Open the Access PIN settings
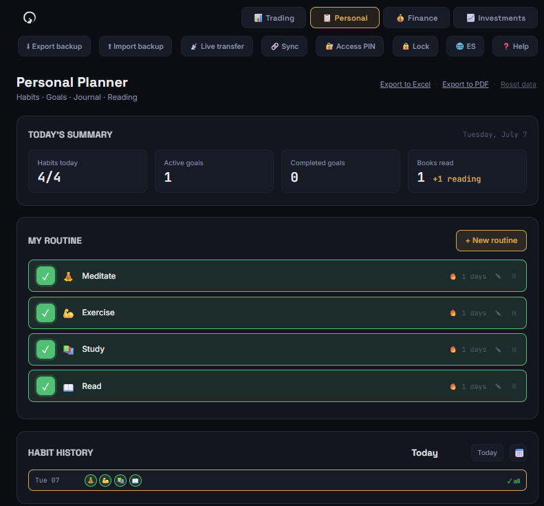 tap(349, 46)
